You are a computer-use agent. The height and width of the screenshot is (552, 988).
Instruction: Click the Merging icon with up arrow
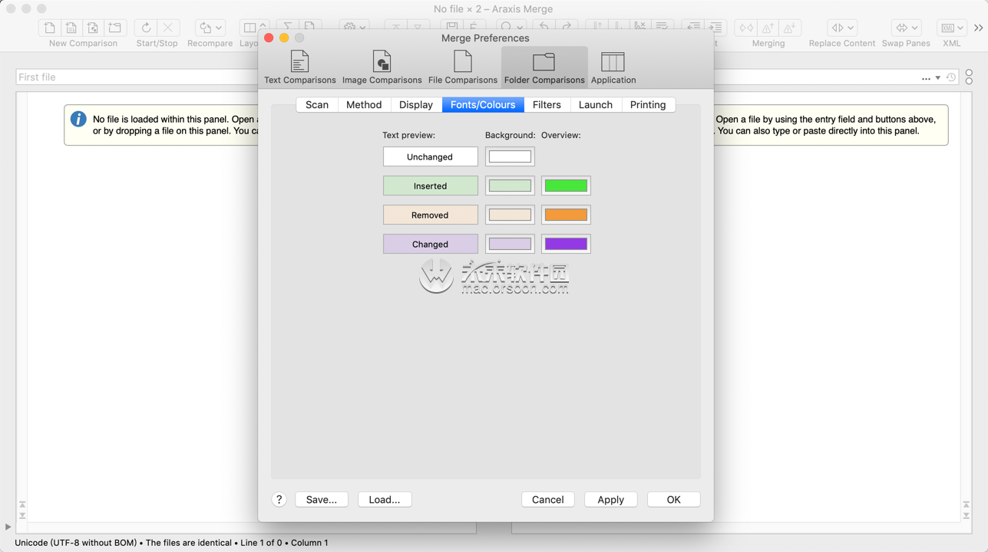click(768, 28)
